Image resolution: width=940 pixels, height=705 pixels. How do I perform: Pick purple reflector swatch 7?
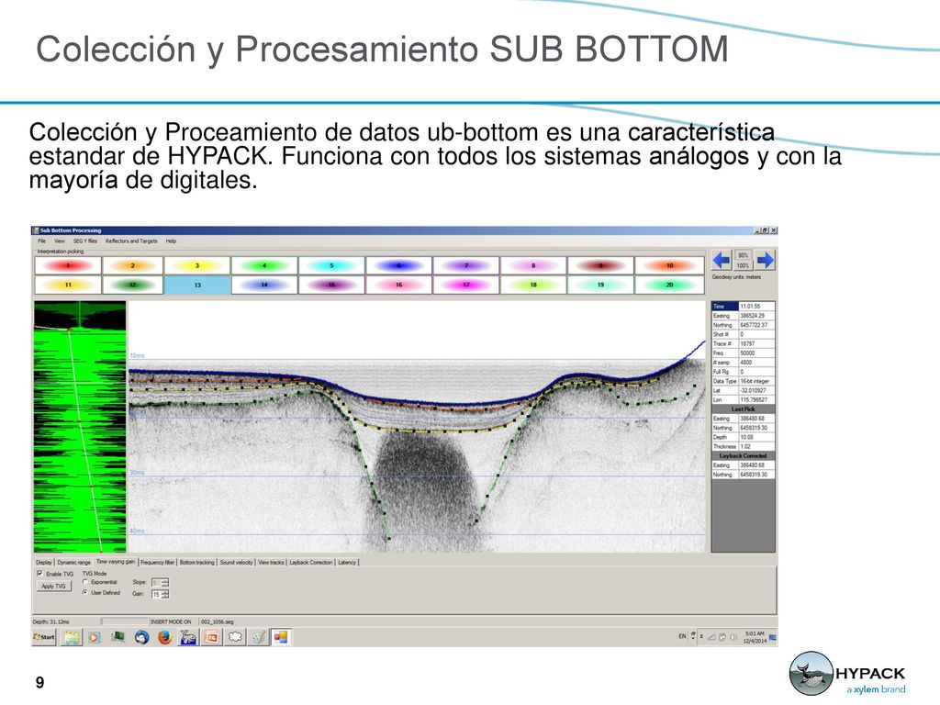[465, 265]
